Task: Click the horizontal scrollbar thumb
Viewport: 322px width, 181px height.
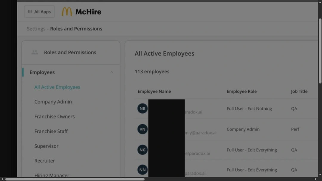Action: (75, 179)
